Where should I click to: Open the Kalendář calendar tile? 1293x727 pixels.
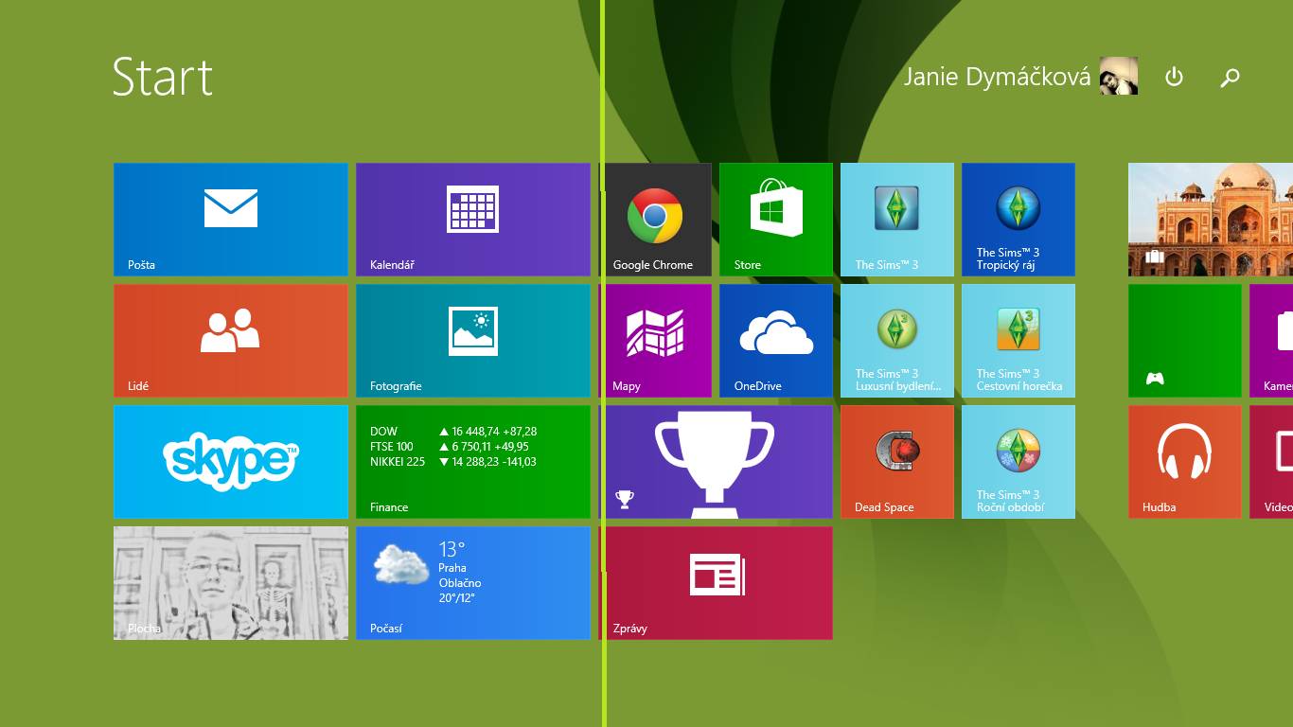point(473,220)
